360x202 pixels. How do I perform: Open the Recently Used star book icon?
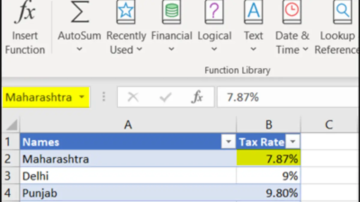126,12
